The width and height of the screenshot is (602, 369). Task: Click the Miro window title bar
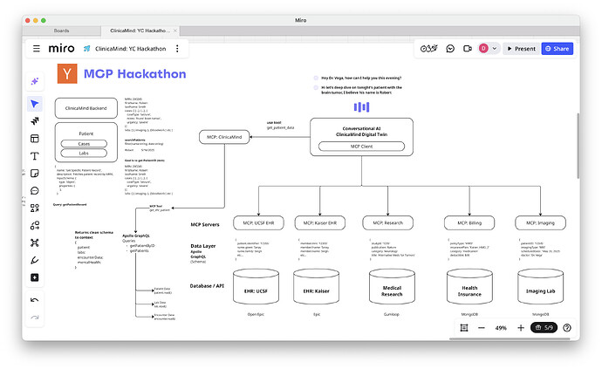point(301,20)
